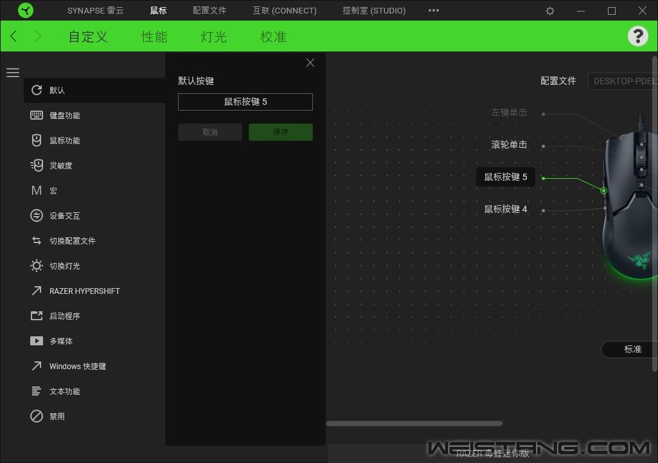658x463 pixels.
Task: Select the 滚轮单击 button assignment
Action: pyautogui.click(x=509, y=145)
